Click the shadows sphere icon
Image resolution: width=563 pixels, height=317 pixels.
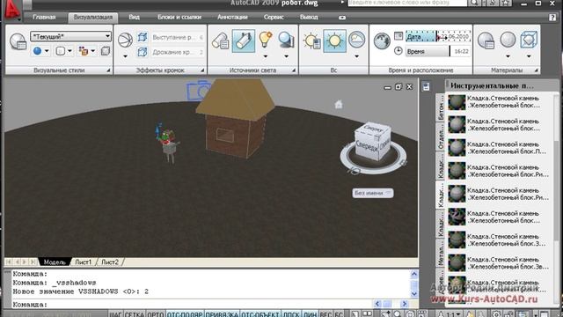(x=286, y=40)
